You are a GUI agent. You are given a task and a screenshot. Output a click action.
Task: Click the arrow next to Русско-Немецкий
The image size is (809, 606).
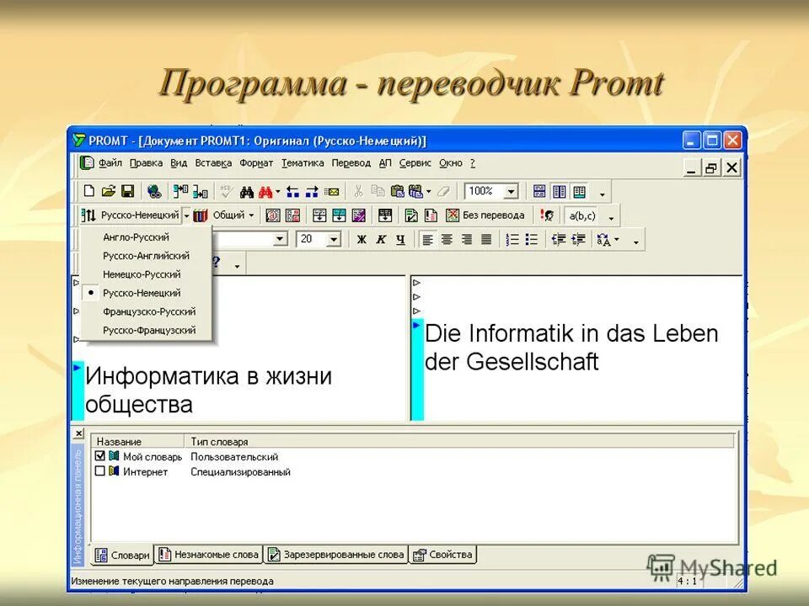186,216
